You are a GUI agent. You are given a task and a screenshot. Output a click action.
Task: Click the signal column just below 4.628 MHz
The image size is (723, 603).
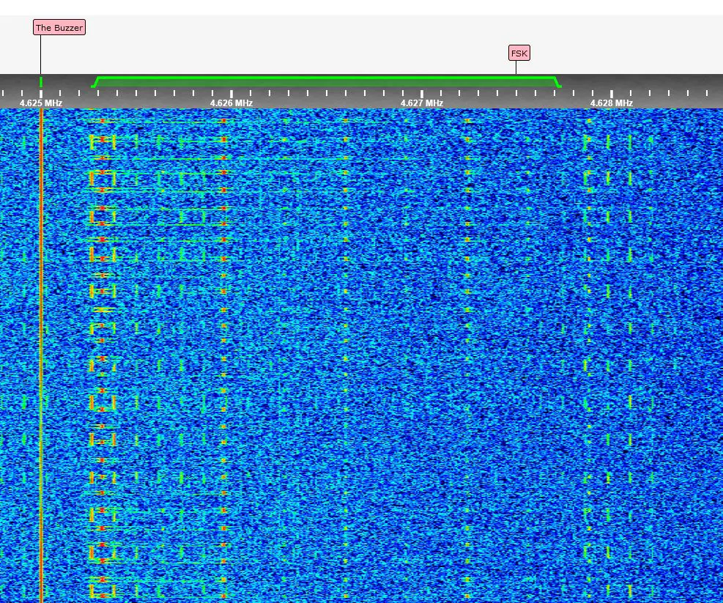tap(588, 330)
